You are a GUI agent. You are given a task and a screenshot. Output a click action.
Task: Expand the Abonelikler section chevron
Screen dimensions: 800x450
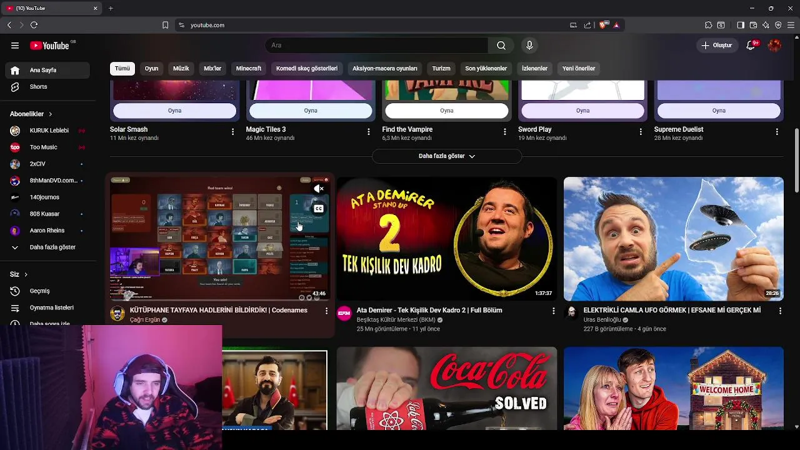click(x=50, y=114)
